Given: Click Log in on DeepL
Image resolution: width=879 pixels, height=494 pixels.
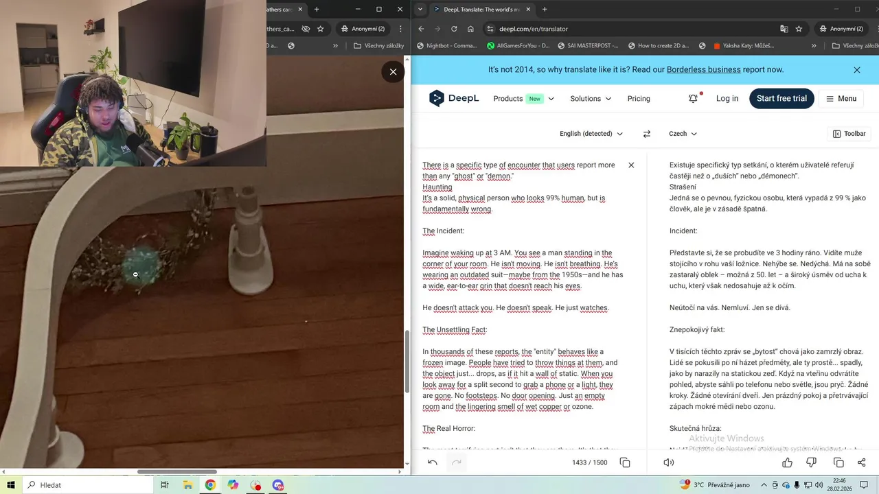Looking at the screenshot, I should (727, 99).
